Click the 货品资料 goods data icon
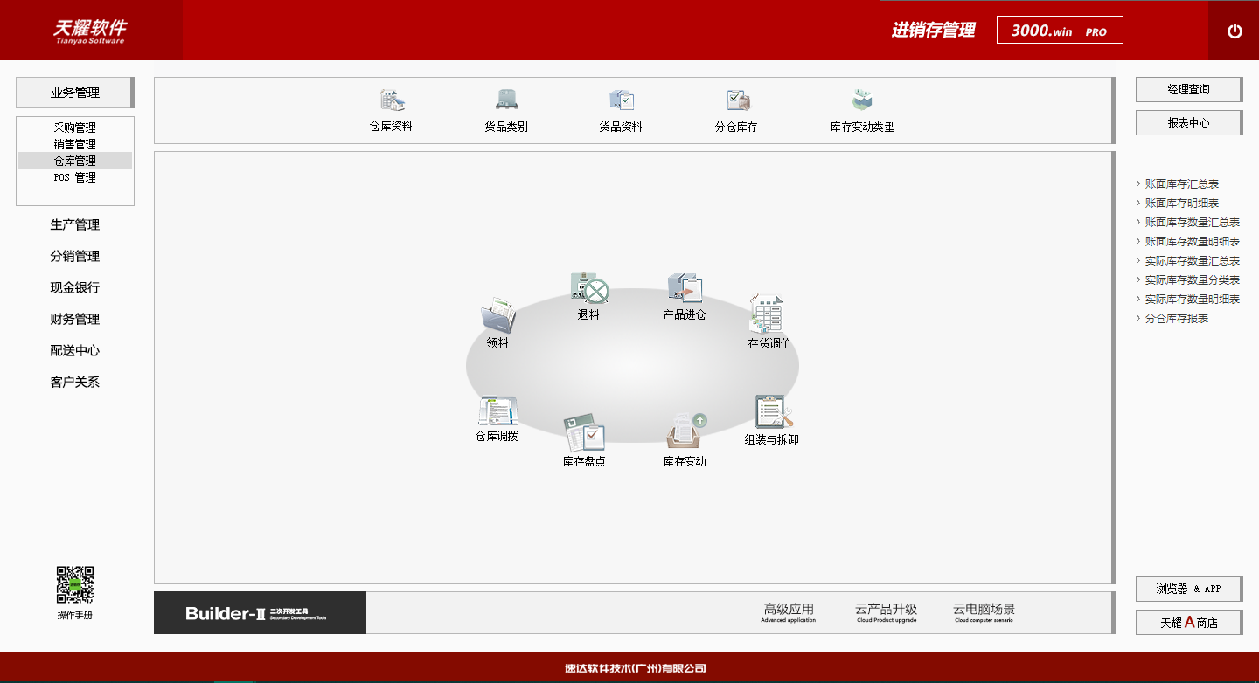Image resolution: width=1259 pixels, height=683 pixels. [621, 100]
